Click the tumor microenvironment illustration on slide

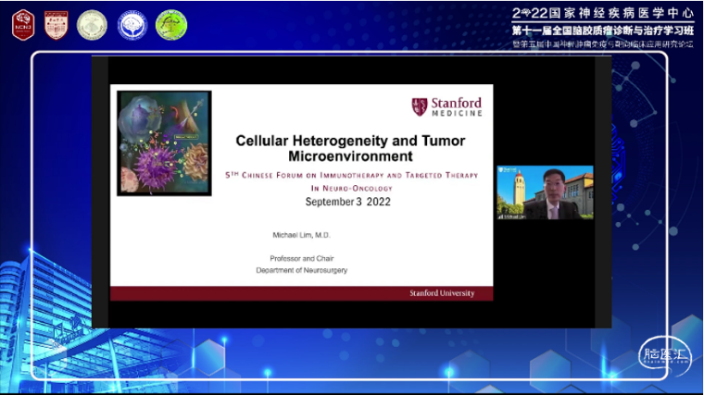(164, 143)
